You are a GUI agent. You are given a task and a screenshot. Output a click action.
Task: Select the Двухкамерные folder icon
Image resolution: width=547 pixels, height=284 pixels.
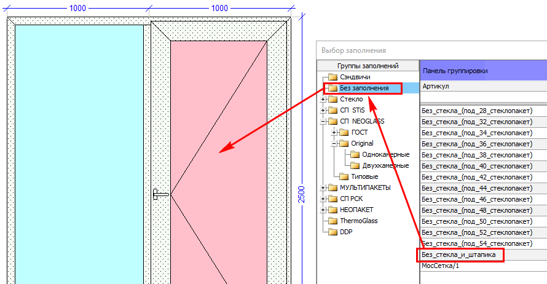point(355,166)
